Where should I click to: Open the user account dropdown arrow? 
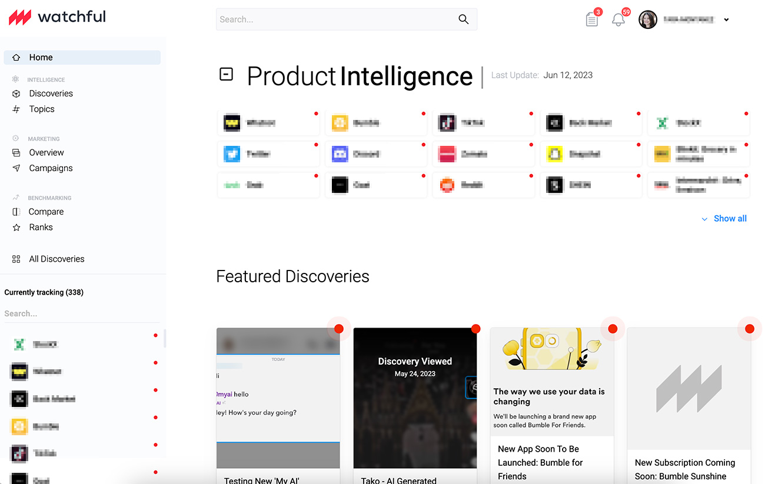tap(726, 20)
